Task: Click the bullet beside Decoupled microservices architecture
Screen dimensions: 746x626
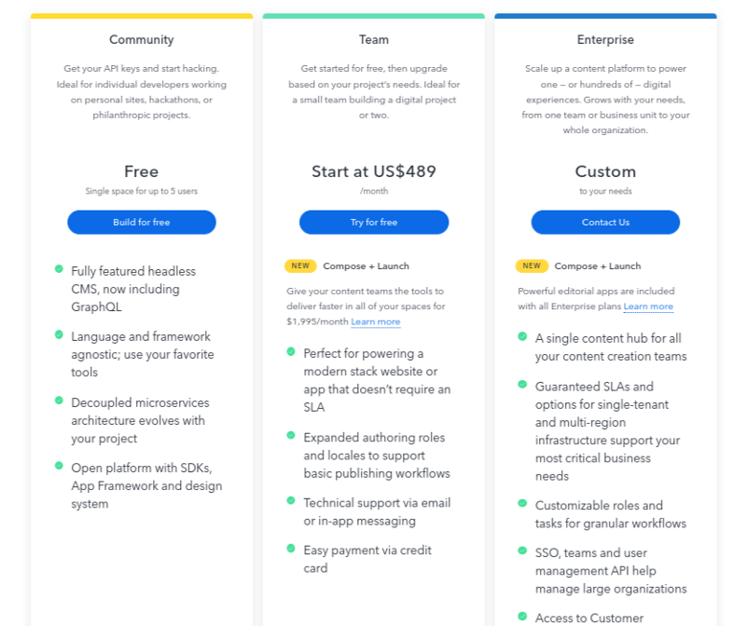Action: 58,399
